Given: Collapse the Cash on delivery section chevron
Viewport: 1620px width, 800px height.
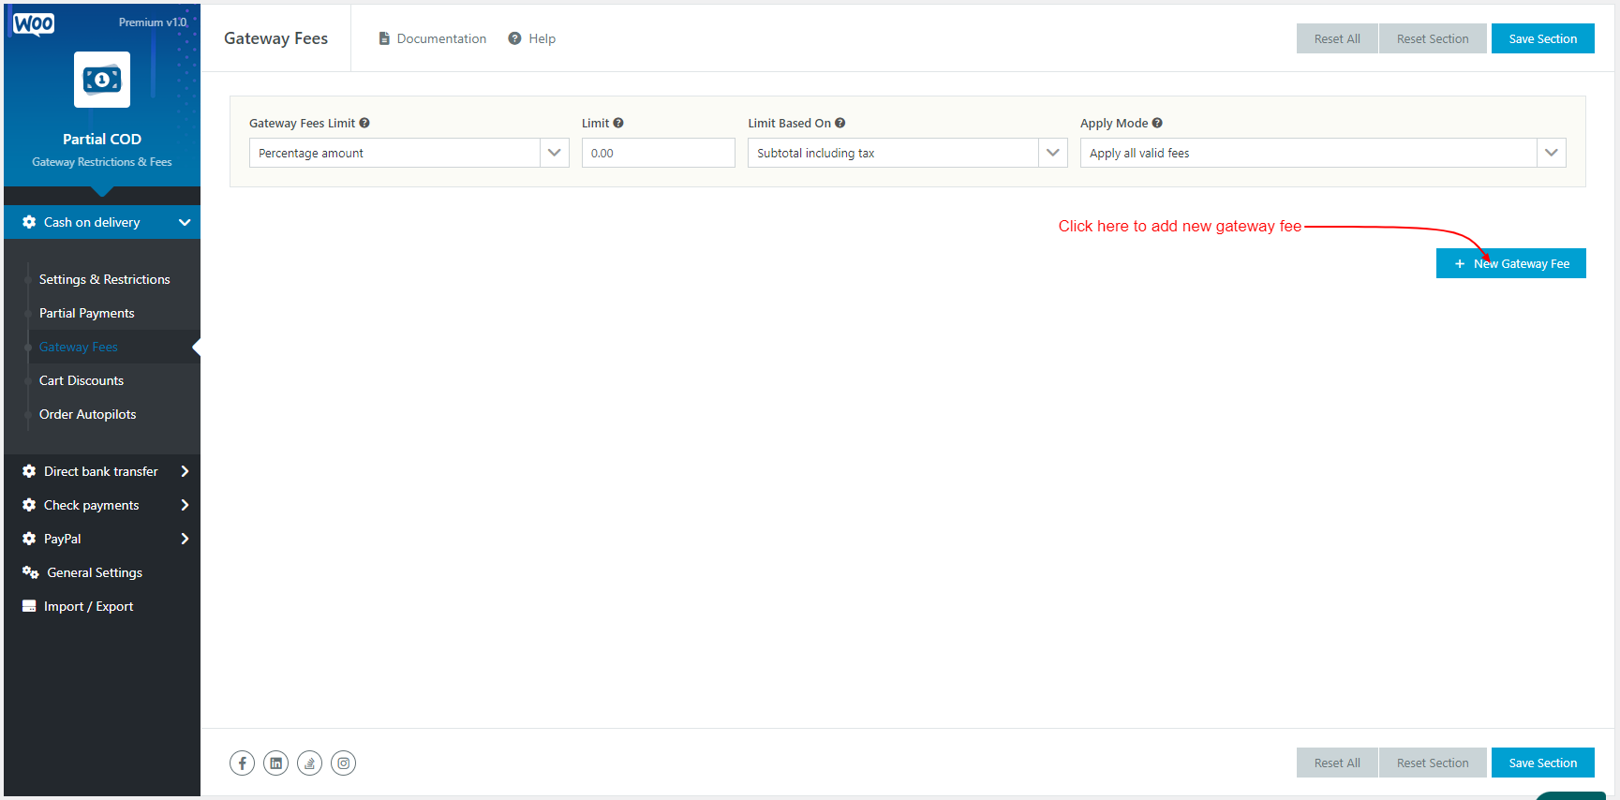Looking at the screenshot, I should (x=185, y=222).
